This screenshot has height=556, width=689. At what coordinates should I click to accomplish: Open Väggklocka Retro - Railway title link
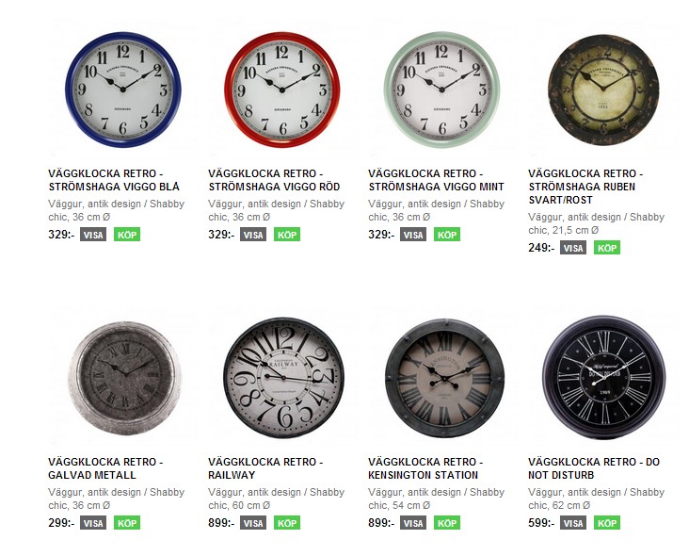(x=265, y=468)
